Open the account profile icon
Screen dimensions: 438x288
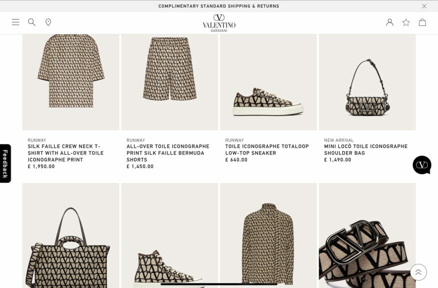(x=389, y=22)
